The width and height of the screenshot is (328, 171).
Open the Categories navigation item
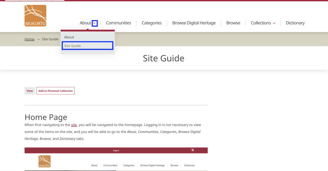click(152, 23)
